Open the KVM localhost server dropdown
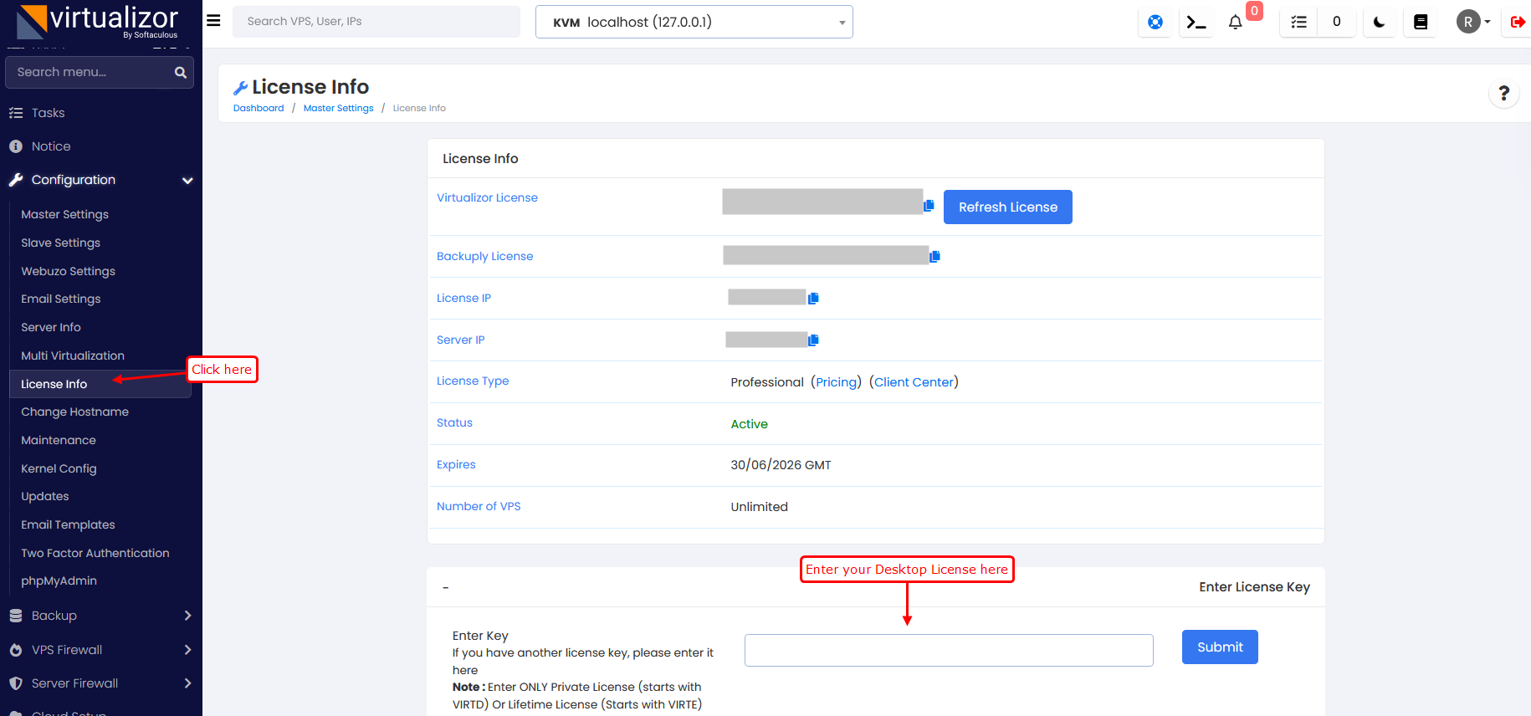The image size is (1531, 716). [x=694, y=23]
